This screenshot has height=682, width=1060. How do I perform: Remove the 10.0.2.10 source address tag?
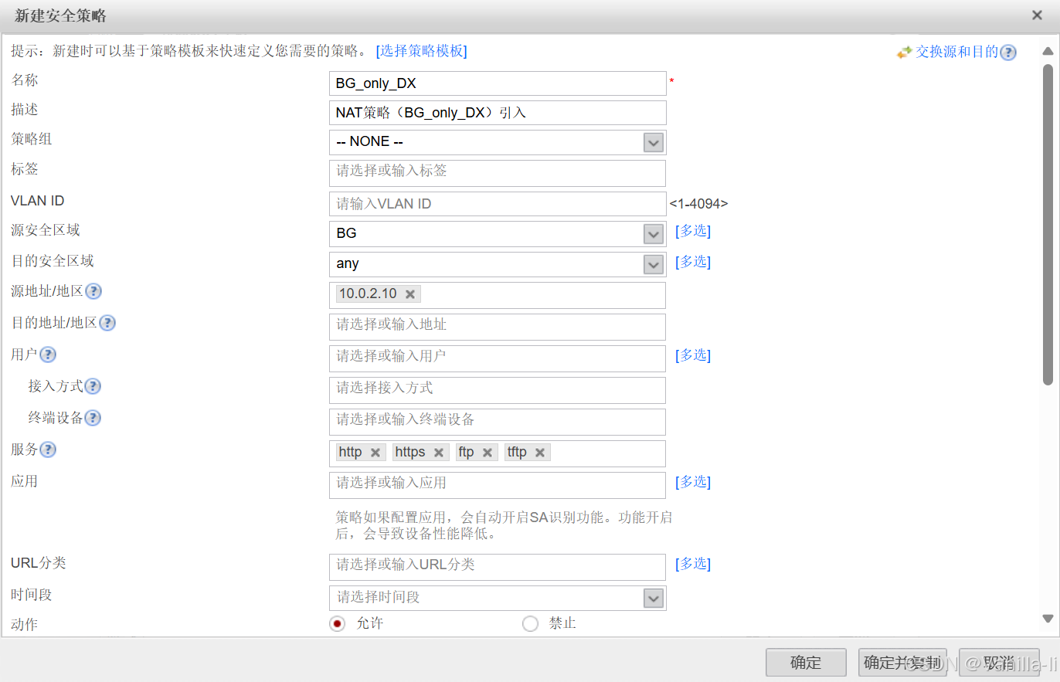coord(410,294)
